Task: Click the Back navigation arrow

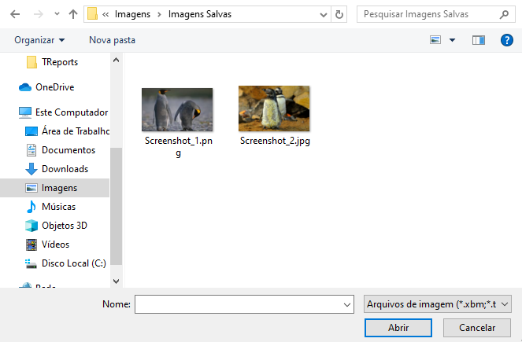Action: tap(16, 14)
